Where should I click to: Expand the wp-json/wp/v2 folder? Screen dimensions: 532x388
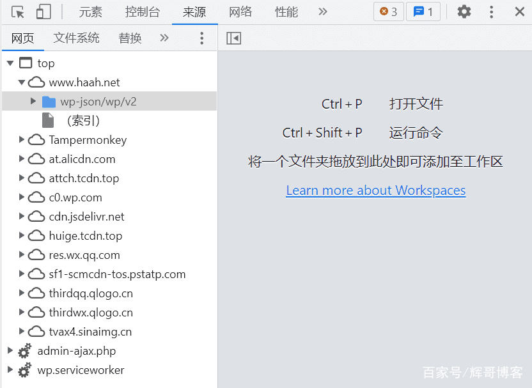pos(33,102)
